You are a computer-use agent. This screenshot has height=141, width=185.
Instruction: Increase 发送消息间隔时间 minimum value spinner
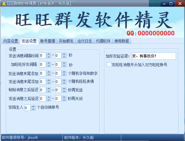[x=49, y=54]
